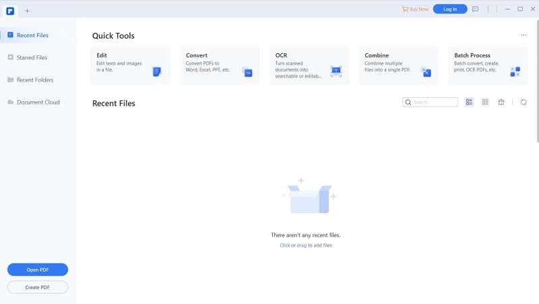Open the Combine files quick tool
Screen dimensions: 539x304
pyautogui.click(x=398, y=65)
